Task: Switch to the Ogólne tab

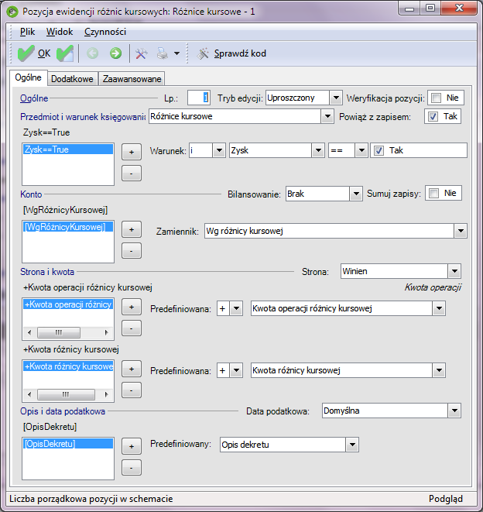Action: (29, 77)
